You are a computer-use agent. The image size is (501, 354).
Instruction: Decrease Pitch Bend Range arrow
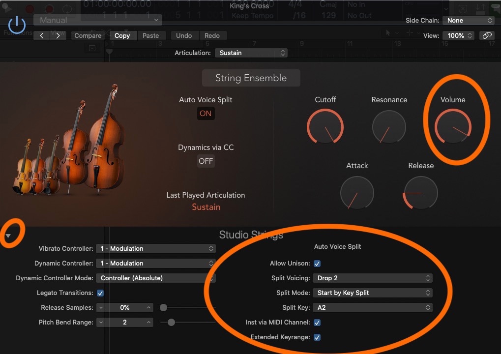point(101,323)
